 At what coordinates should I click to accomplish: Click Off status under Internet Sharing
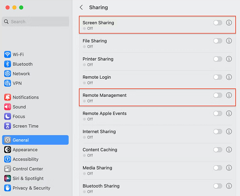(90, 137)
